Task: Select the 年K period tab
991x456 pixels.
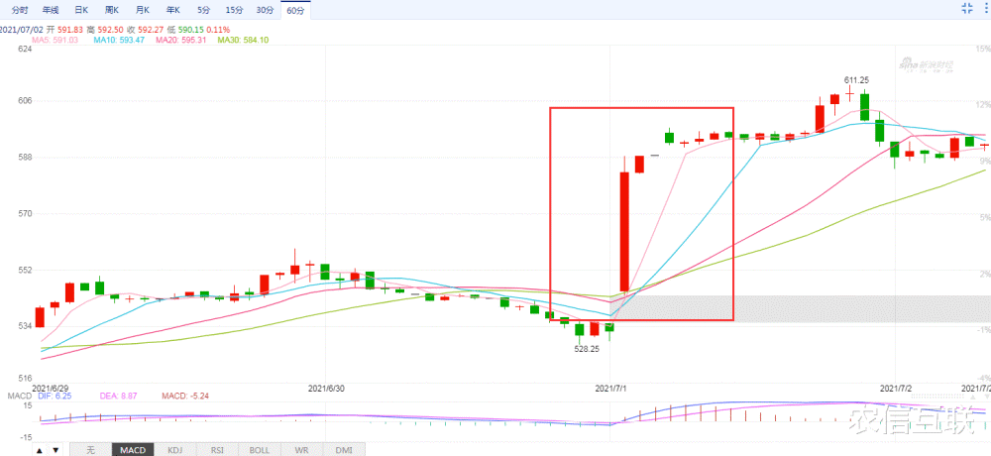Action: (x=172, y=10)
